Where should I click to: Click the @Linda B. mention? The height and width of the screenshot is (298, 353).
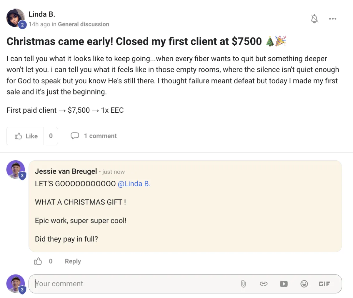point(134,184)
